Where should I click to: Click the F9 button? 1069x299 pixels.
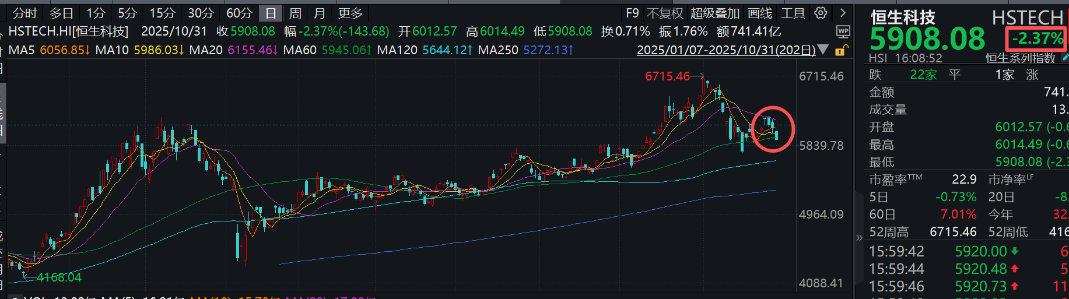click(x=632, y=13)
